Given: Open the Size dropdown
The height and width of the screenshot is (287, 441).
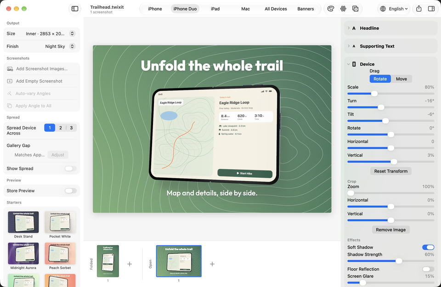Looking at the screenshot, I should 72,34.
